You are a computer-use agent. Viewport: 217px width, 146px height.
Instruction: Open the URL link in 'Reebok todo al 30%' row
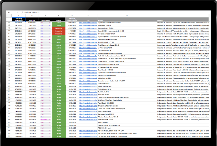coord(88,89)
